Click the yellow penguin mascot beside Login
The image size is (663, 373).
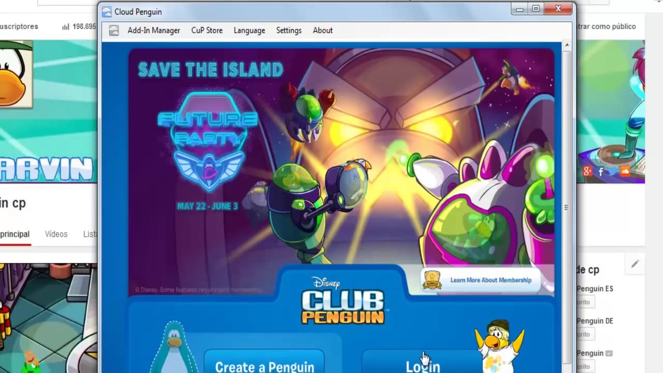[x=499, y=346]
